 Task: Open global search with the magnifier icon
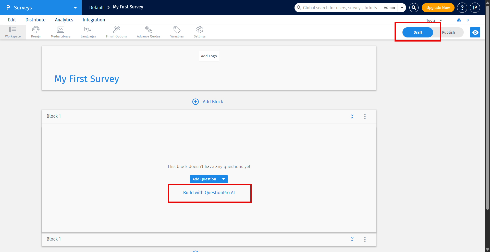click(413, 8)
